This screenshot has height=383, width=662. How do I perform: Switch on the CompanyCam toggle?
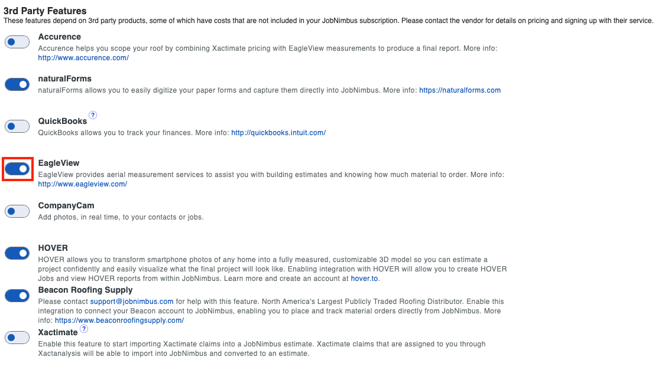coord(17,211)
